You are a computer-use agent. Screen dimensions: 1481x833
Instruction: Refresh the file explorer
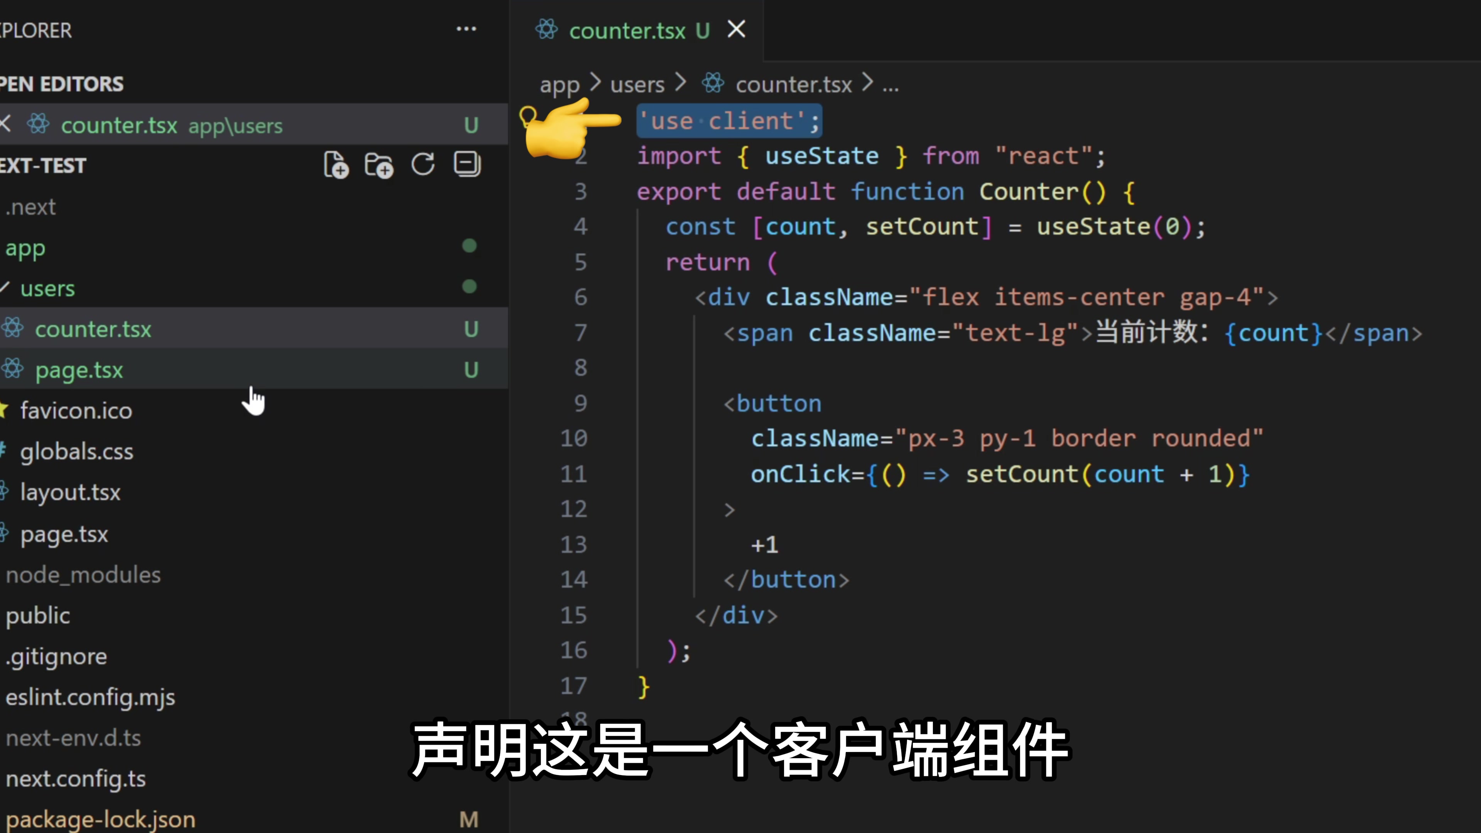(423, 164)
